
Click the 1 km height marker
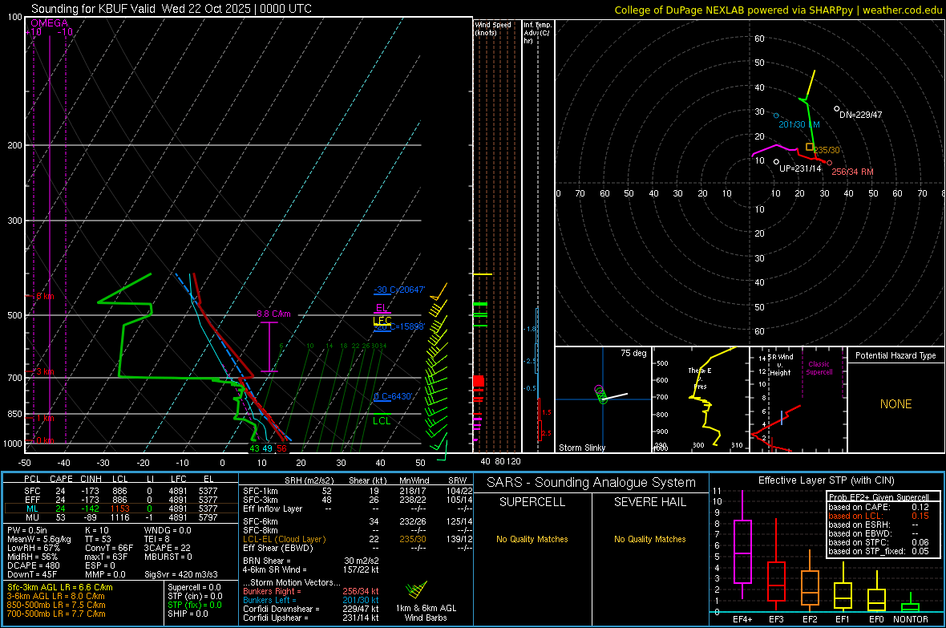45,418
